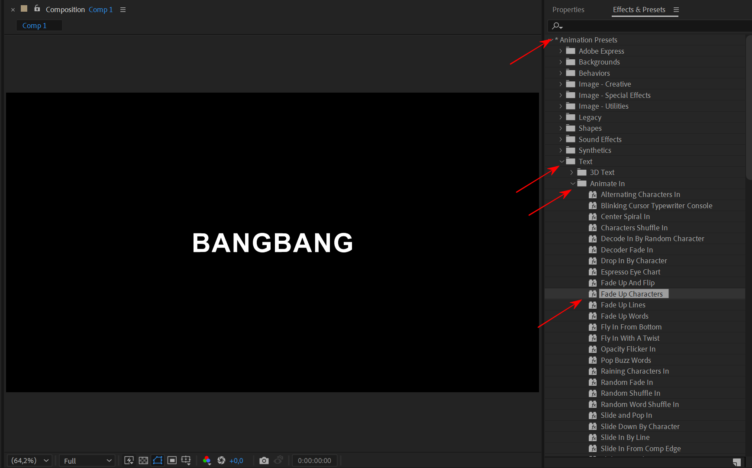Click the 0:00:00:00 current time button
Screen dimensions: 752x468
point(314,461)
